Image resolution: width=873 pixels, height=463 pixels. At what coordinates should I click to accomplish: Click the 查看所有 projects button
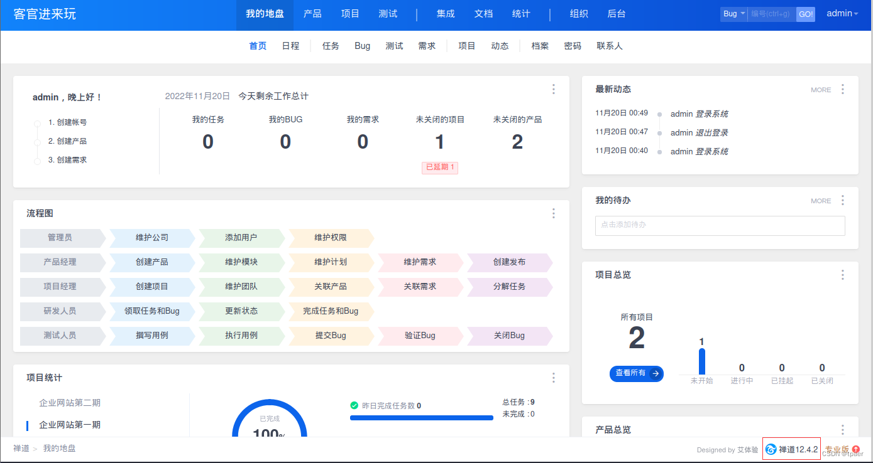tap(636, 373)
